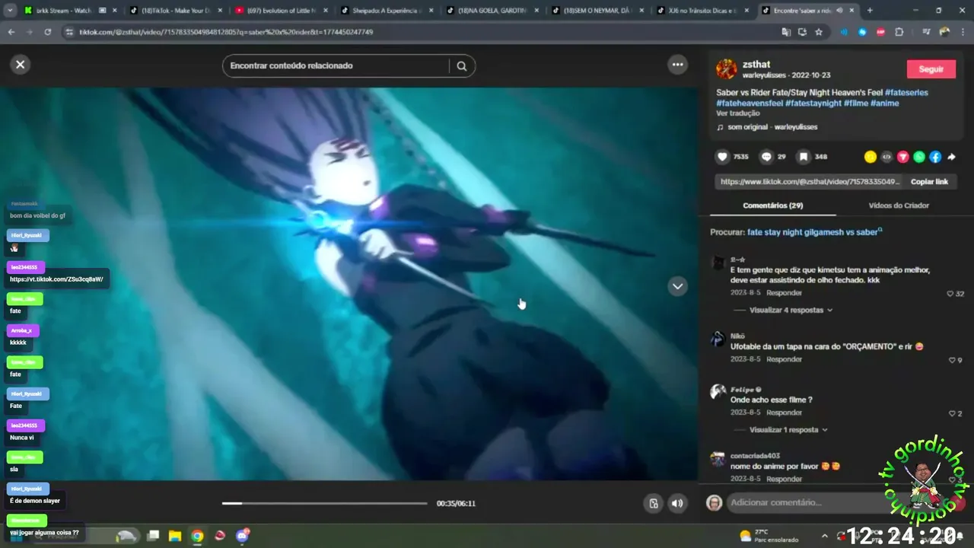
Task: Click the tiktok link in chat overlay
Action: tap(56, 279)
